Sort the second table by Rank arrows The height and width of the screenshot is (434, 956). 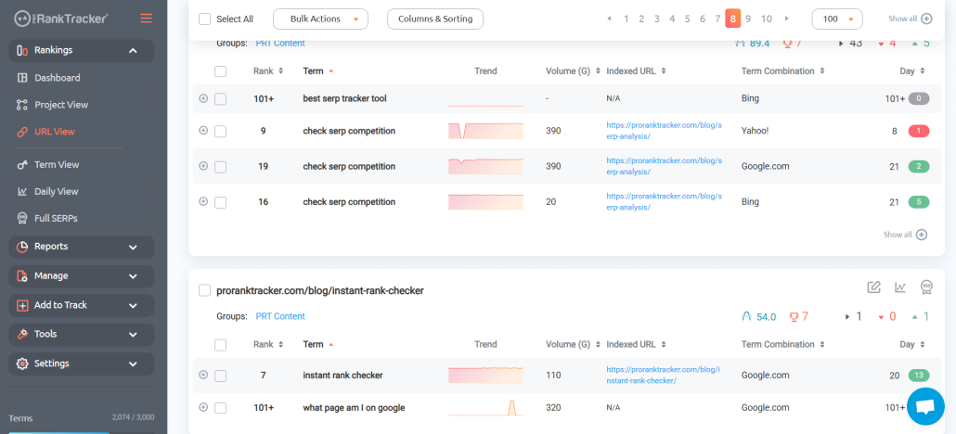(280, 344)
